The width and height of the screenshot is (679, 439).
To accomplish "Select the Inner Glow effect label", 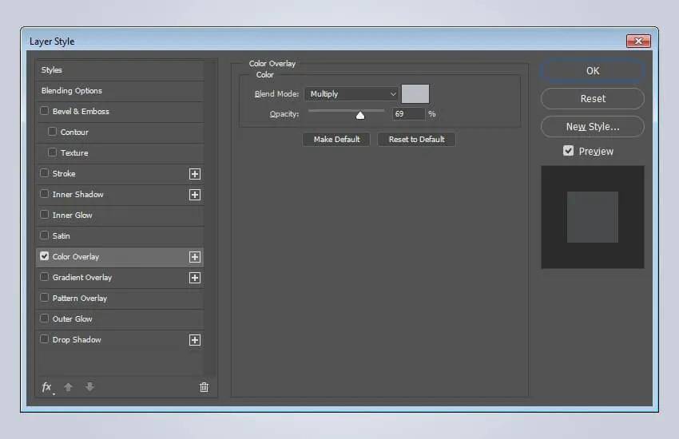I will (x=73, y=216).
